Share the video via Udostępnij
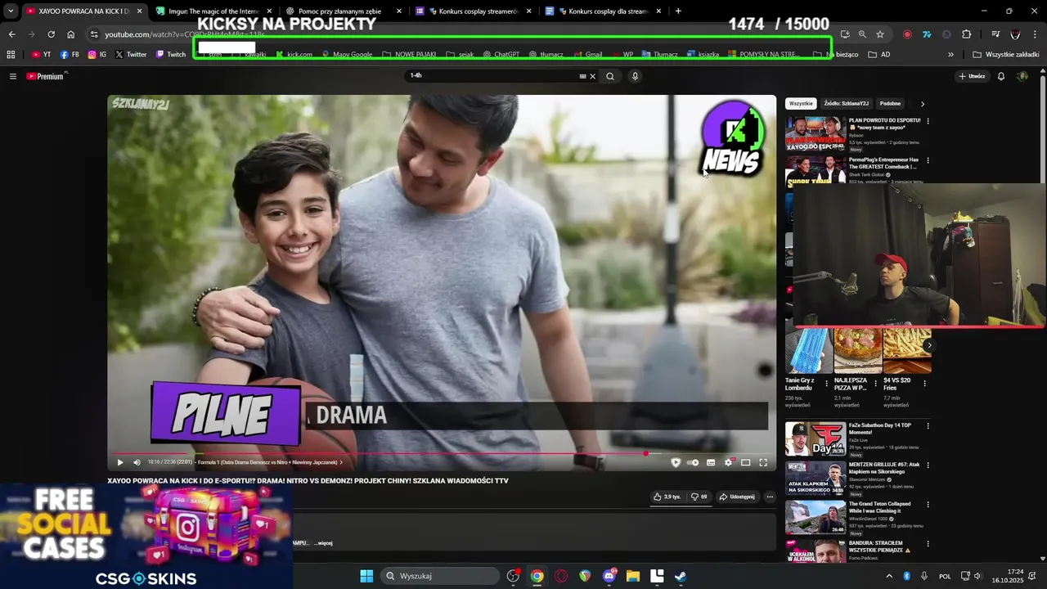Viewport: 1047px width, 589px height. coord(737,497)
